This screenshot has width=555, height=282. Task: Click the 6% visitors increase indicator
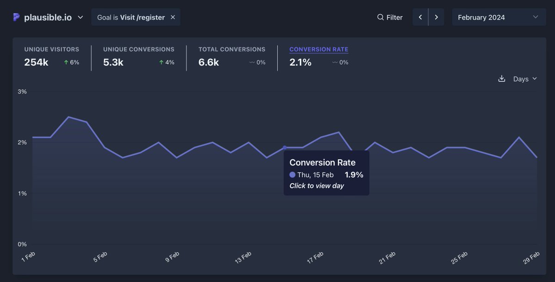[72, 62]
